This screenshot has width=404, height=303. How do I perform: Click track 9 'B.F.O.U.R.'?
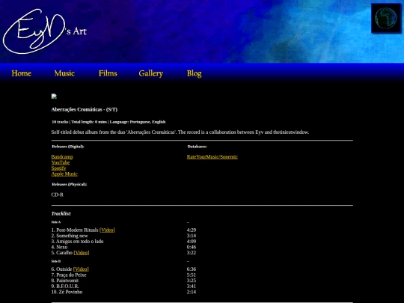[65, 286]
